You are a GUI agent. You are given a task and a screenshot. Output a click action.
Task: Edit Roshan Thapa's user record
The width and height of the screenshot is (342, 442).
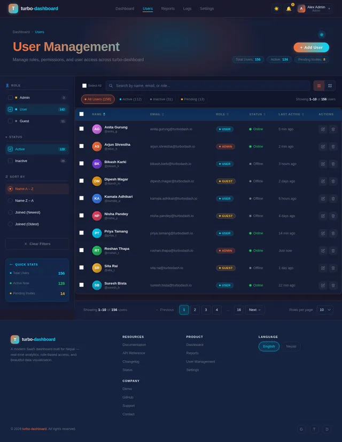[x=323, y=250]
